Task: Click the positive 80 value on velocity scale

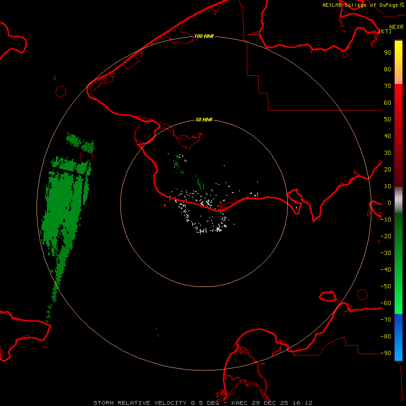Action: 388,69
